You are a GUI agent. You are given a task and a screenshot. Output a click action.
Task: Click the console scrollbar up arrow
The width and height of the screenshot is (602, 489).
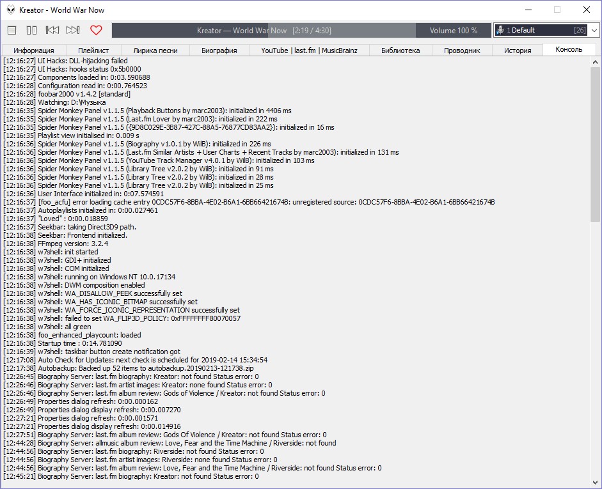tap(595, 61)
